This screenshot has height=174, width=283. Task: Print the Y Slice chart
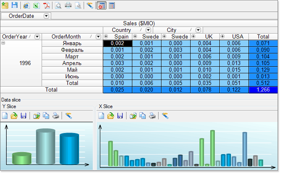[56, 116]
